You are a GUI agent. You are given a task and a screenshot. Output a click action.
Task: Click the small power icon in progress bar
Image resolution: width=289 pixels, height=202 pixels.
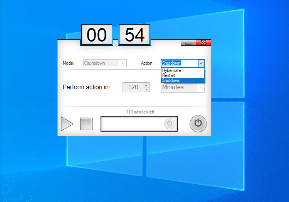[170, 124]
